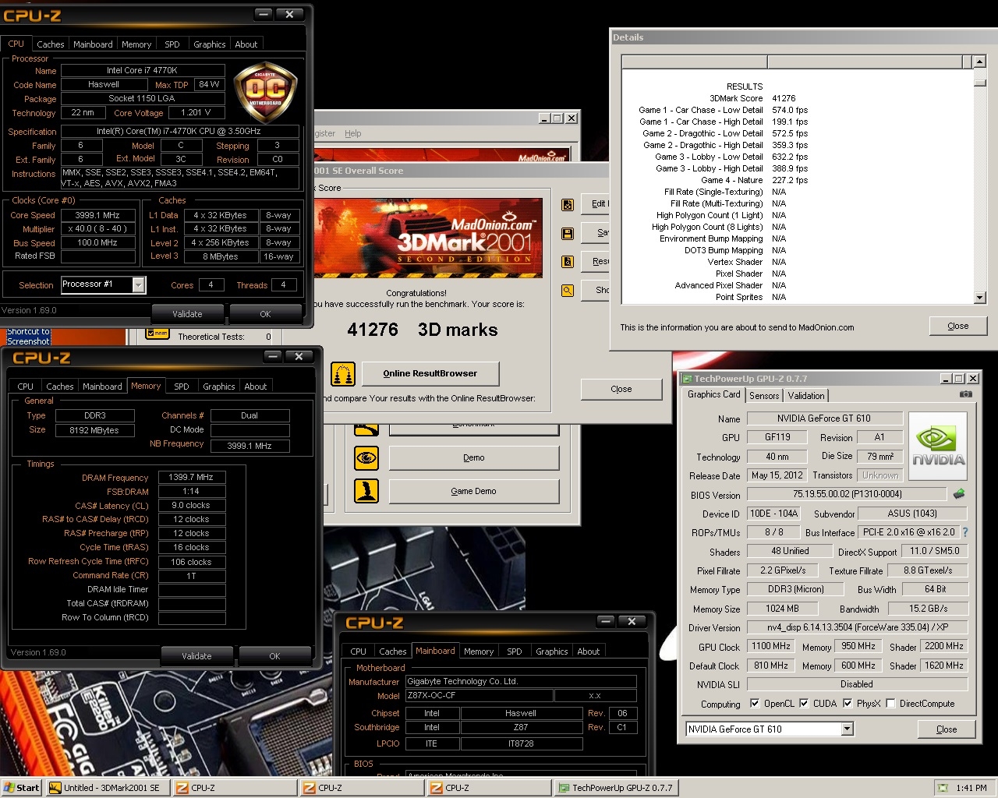Click the BIOS save chip icon
The height and width of the screenshot is (798, 998).
pos(959,494)
